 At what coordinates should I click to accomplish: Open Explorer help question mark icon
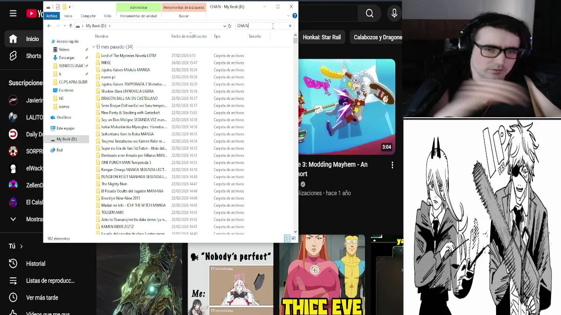pos(295,16)
